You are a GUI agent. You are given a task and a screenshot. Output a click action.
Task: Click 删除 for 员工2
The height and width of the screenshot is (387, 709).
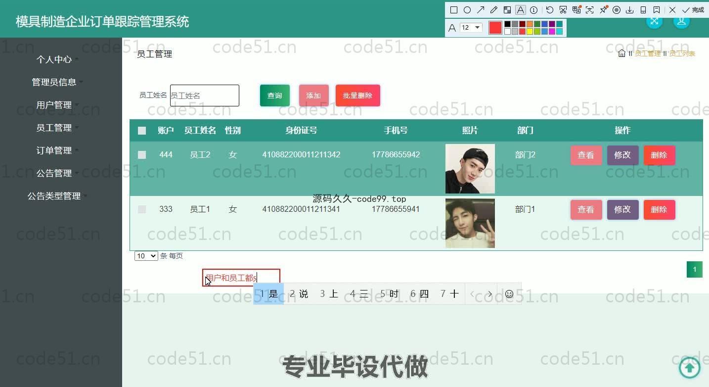click(x=659, y=155)
